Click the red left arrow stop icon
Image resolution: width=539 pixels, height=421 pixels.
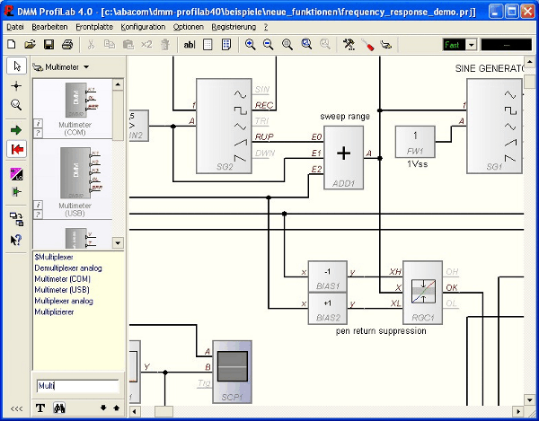pyautogui.click(x=16, y=149)
